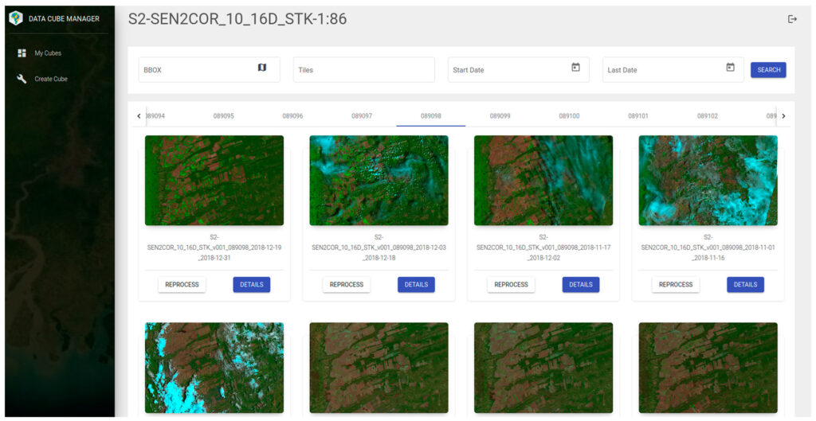Click the cloudy thumbnail in the second row
This screenshot has height=421, width=816.
tap(214, 367)
